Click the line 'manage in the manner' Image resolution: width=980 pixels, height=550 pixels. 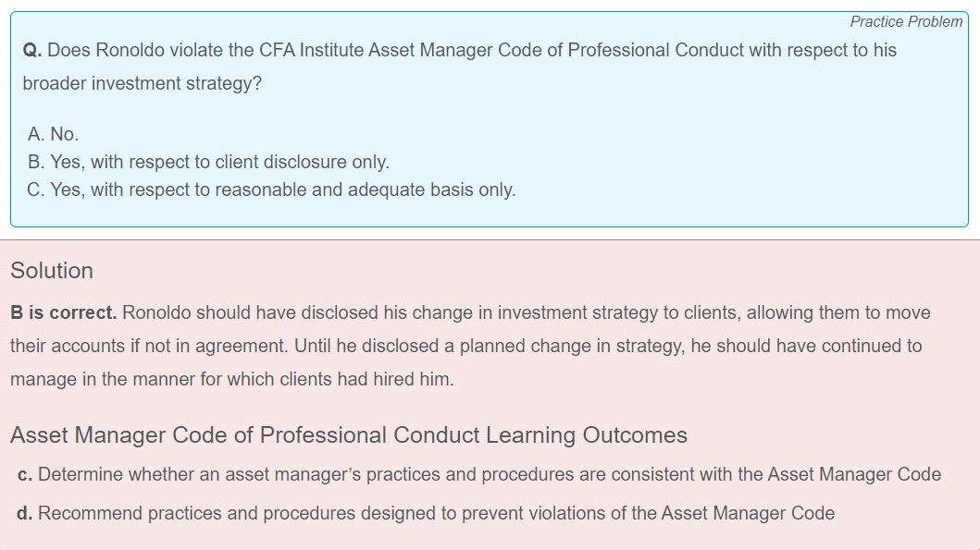click(x=232, y=380)
